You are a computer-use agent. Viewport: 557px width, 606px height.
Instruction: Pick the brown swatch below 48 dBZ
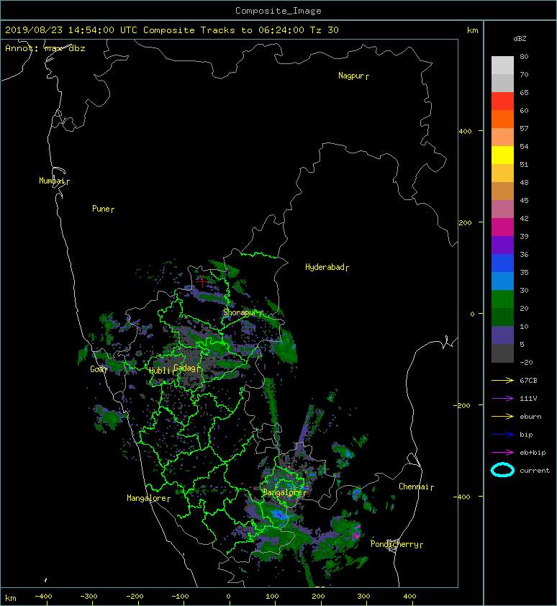502,191
